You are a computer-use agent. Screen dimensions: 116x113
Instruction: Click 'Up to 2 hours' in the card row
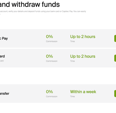[83, 56]
